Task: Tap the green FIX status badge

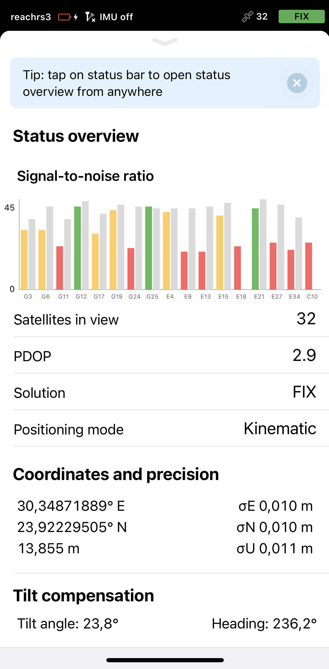Action: tap(301, 16)
